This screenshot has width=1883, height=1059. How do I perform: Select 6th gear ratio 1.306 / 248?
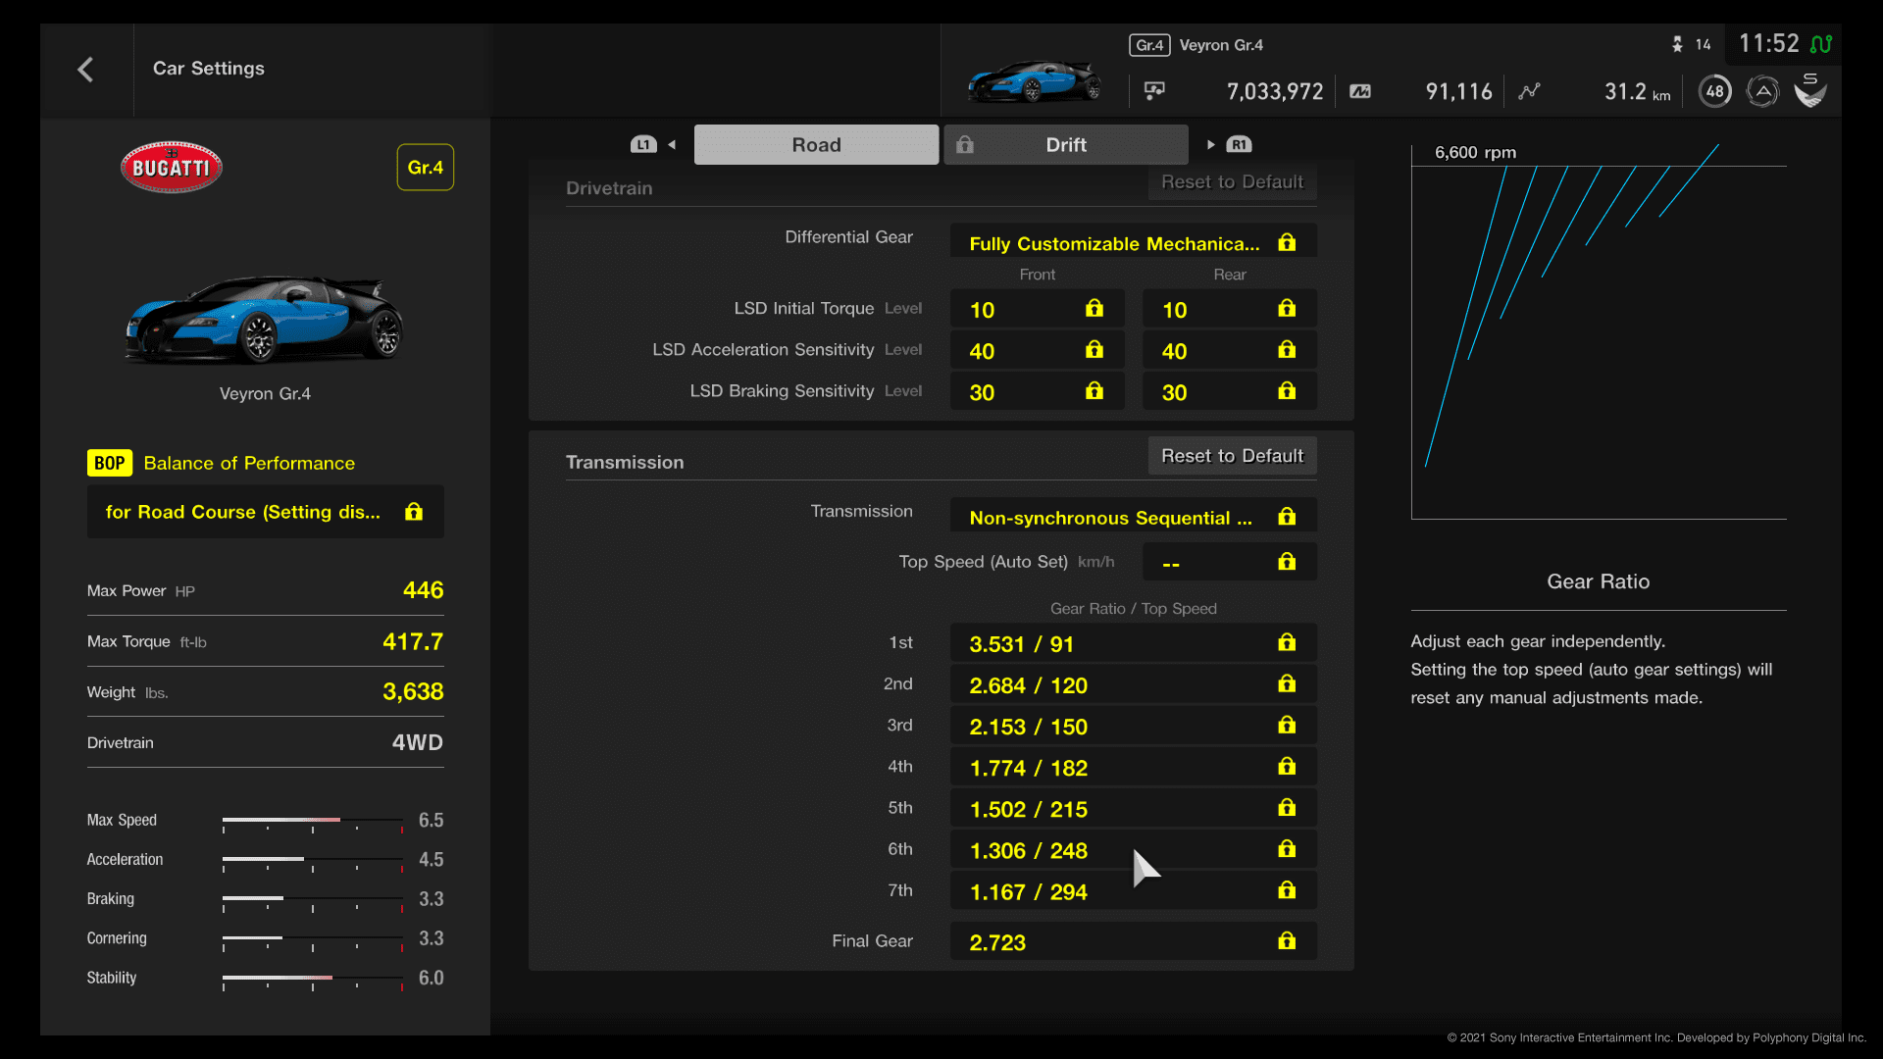1133,849
